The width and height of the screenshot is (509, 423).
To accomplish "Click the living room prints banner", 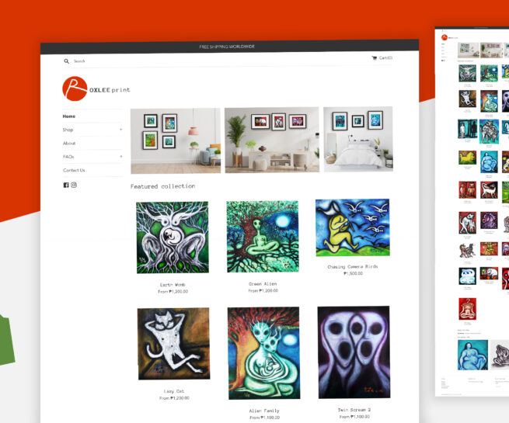I will (176, 141).
